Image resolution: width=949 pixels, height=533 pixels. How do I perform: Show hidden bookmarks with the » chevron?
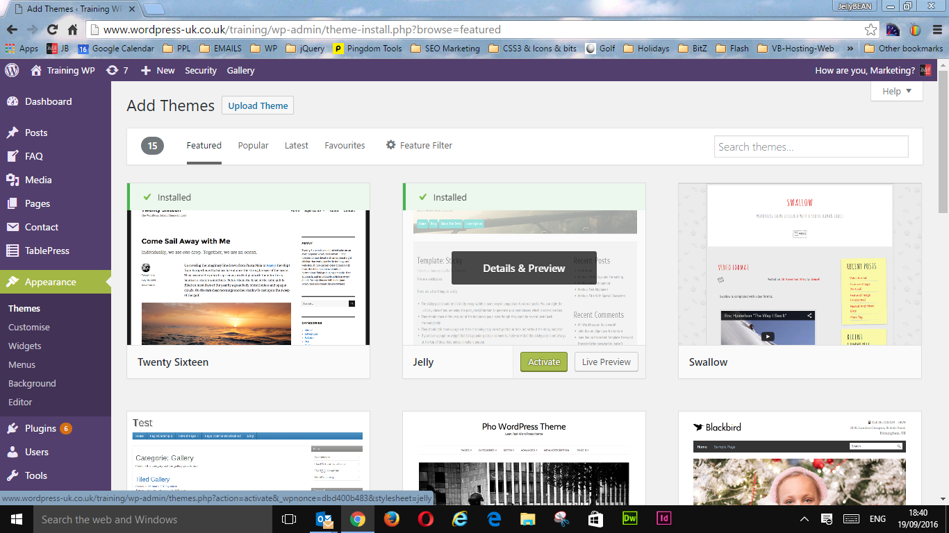pos(850,49)
